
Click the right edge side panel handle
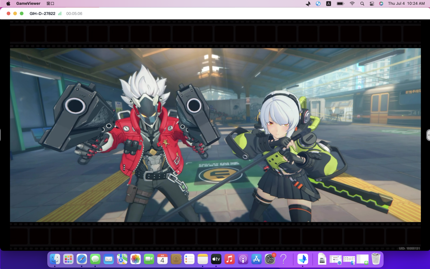[428, 135]
